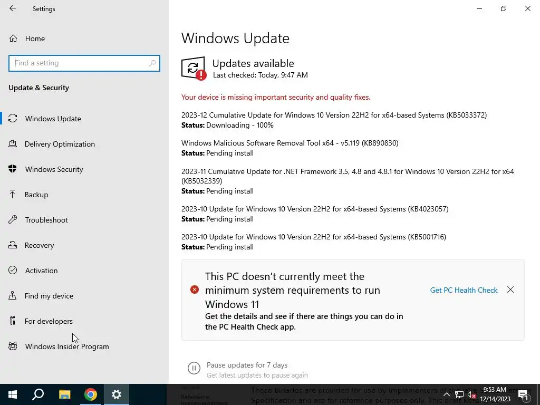Viewport: 540px width, 405px height.
Task: Click Get PC Health Check link
Action: click(464, 290)
